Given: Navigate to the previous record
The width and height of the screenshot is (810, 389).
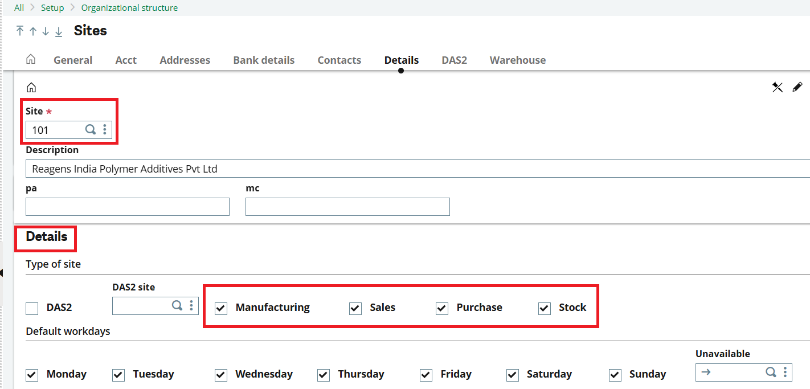Looking at the screenshot, I should pos(32,32).
